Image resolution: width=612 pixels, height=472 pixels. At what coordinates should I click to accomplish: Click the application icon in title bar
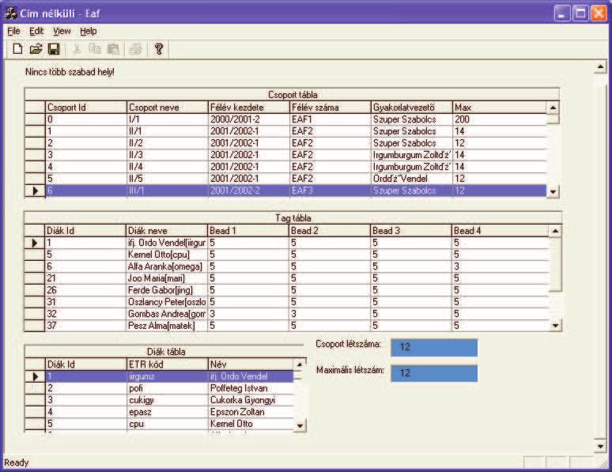11,13
